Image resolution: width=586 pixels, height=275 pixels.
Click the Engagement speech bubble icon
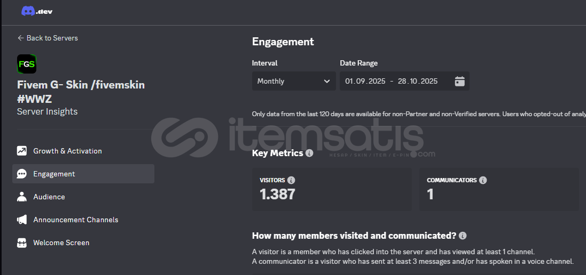(22, 174)
